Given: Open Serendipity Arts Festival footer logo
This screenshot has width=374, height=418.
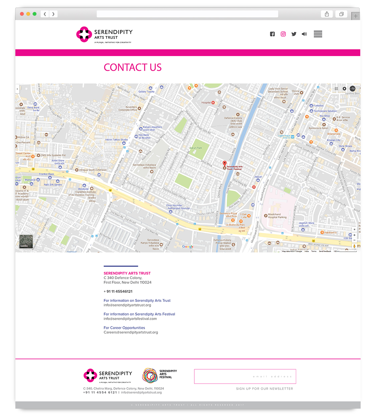Looking at the screenshot, I should pyautogui.click(x=160, y=375).
